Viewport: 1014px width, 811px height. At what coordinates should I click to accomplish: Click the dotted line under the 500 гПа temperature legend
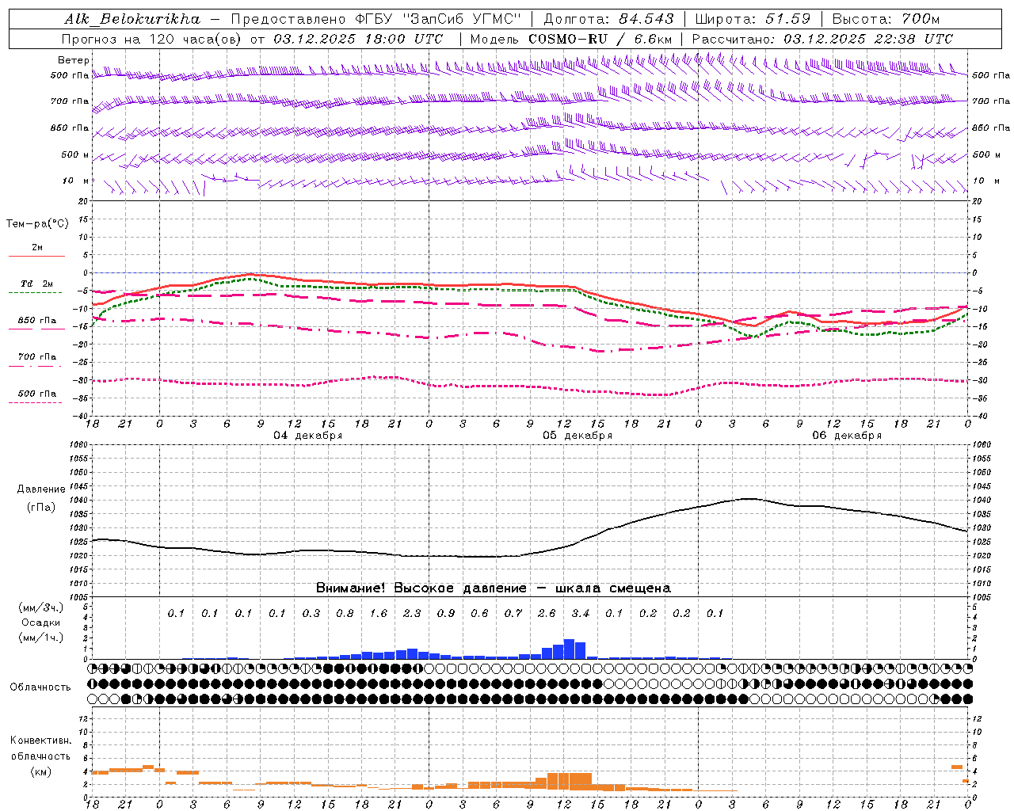point(35,402)
